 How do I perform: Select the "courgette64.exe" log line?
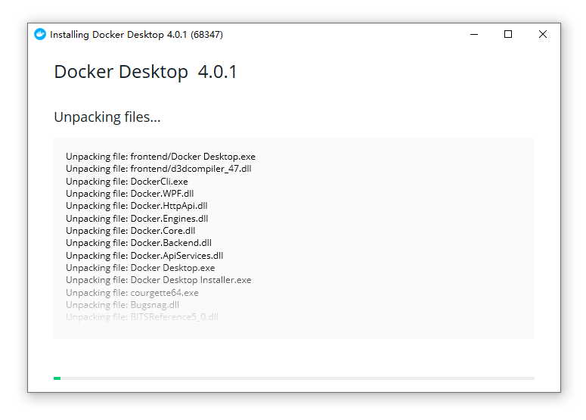(x=132, y=293)
